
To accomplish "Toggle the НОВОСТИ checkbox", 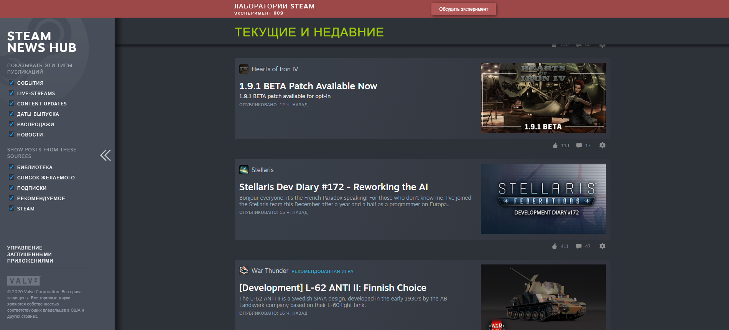I will 12,135.
